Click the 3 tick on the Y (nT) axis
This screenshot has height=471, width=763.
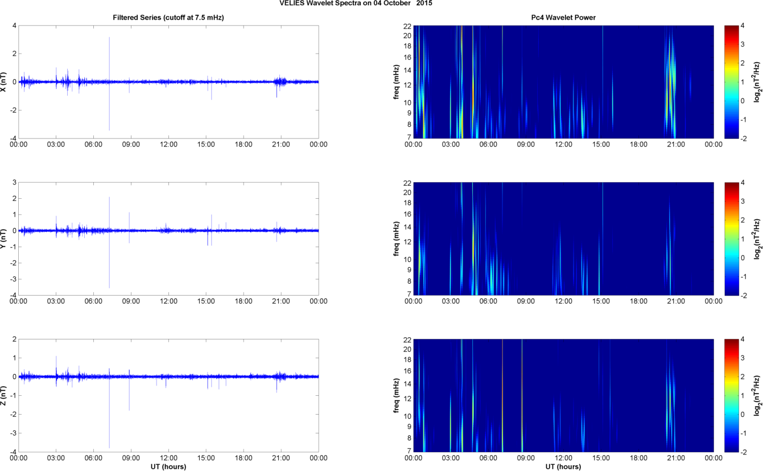click(14, 183)
